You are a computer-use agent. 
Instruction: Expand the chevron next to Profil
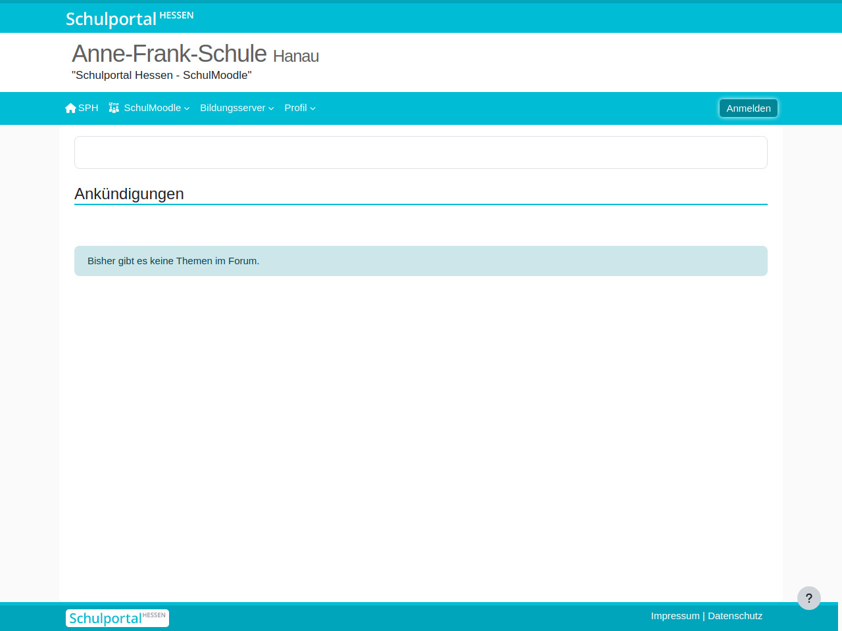[313, 108]
